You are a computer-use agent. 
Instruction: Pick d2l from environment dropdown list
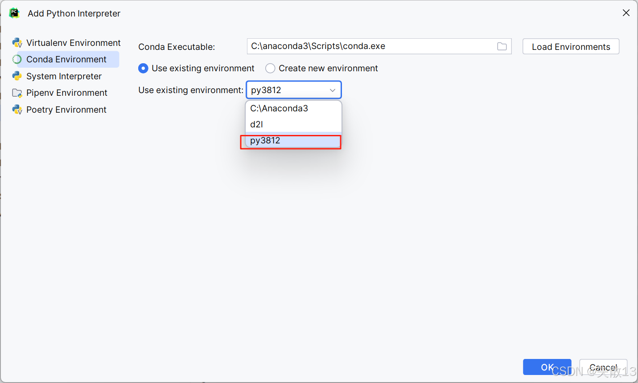(x=293, y=124)
